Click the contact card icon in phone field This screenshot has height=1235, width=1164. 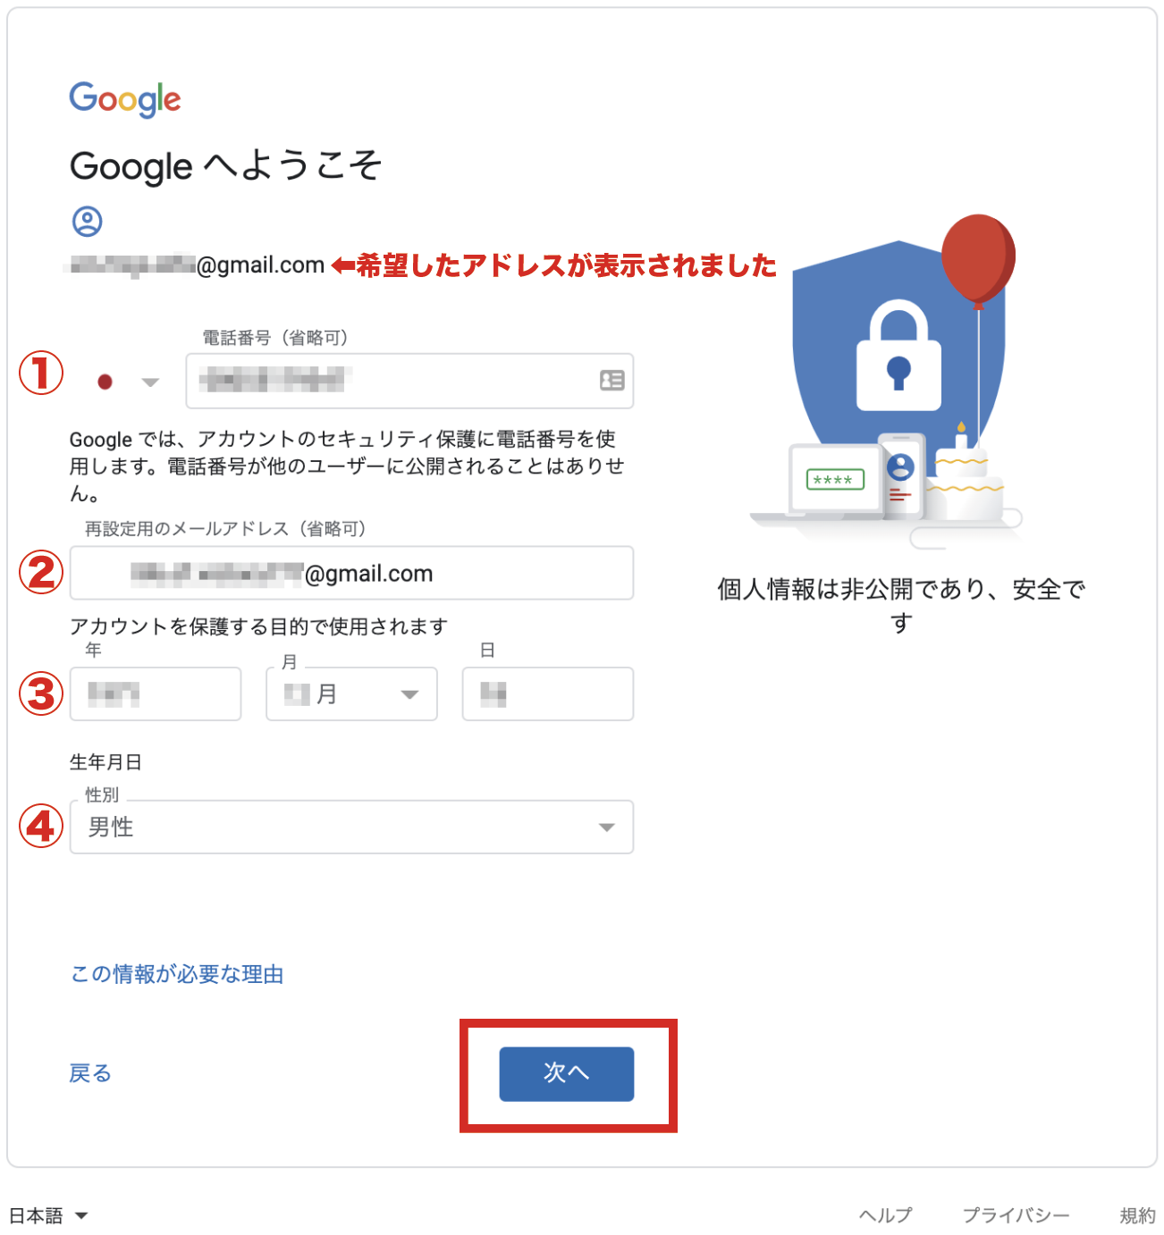(612, 381)
